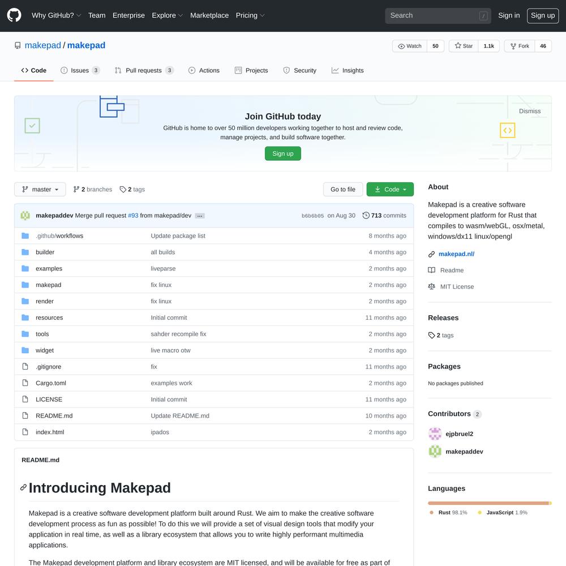Open the Insights tab
The image size is (566, 566).
click(x=348, y=70)
